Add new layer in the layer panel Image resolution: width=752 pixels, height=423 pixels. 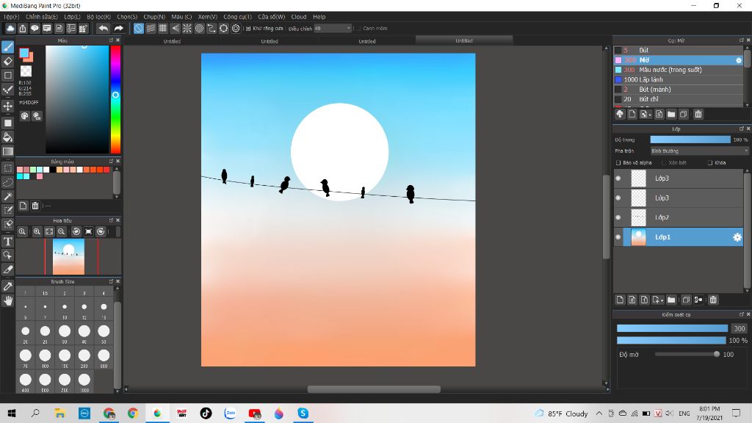point(620,300)
